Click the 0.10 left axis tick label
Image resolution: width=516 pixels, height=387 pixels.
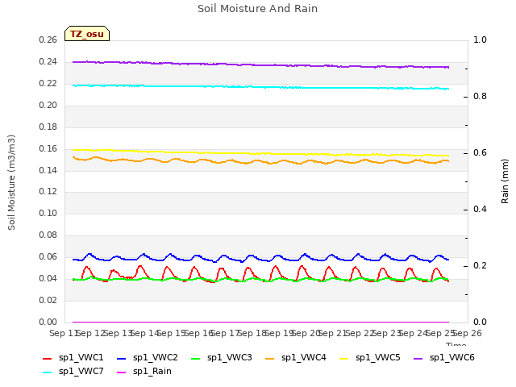coord(48,213)
